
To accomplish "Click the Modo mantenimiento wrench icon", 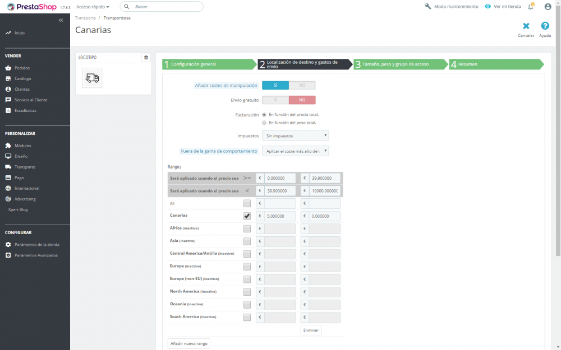I will point(428,6).
